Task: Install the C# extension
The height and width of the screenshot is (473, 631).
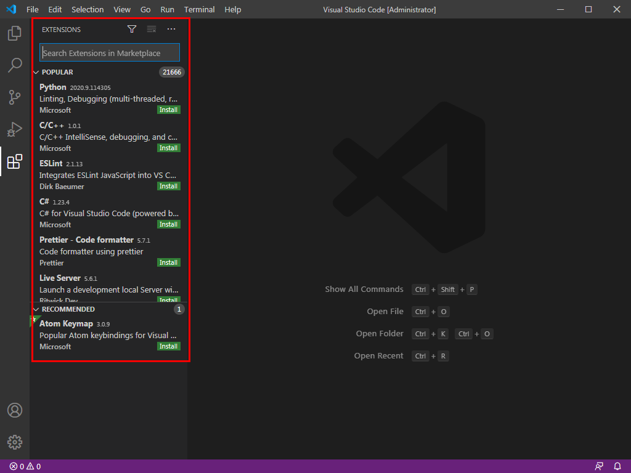Action: click(x=169, y=224)
